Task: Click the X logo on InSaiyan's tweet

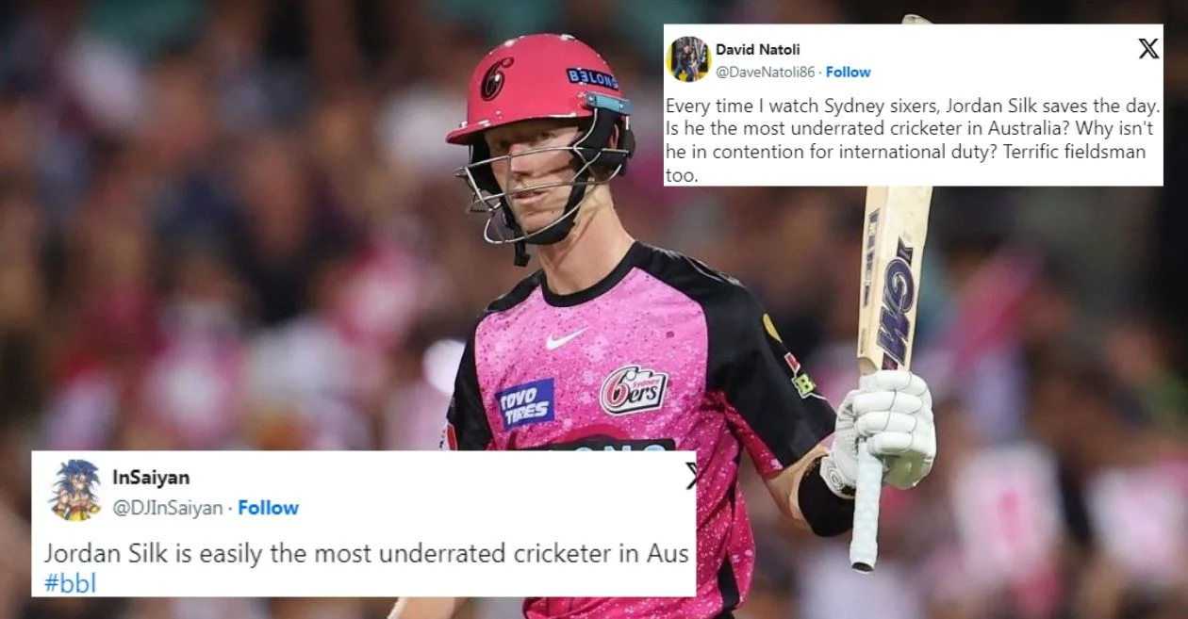Action: [691, 476]
